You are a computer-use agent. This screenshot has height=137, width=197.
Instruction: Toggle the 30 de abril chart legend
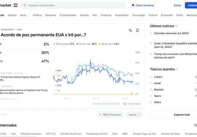(109, 44)
